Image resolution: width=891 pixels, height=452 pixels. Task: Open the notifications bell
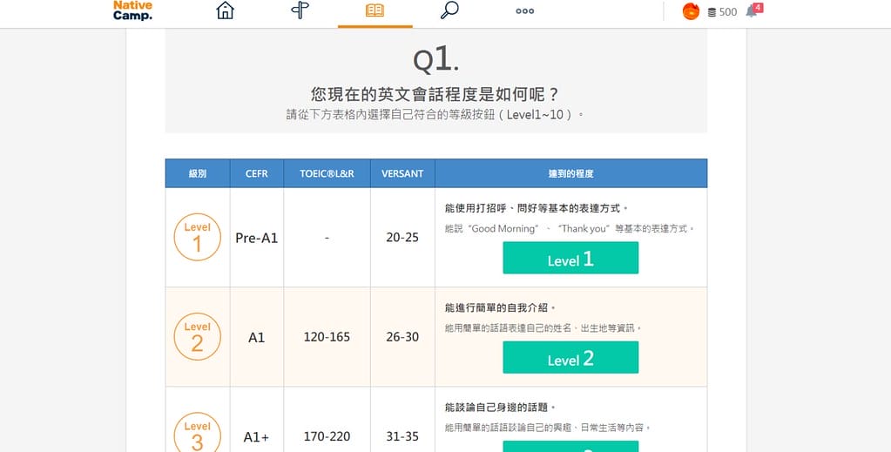coord(753,10)
